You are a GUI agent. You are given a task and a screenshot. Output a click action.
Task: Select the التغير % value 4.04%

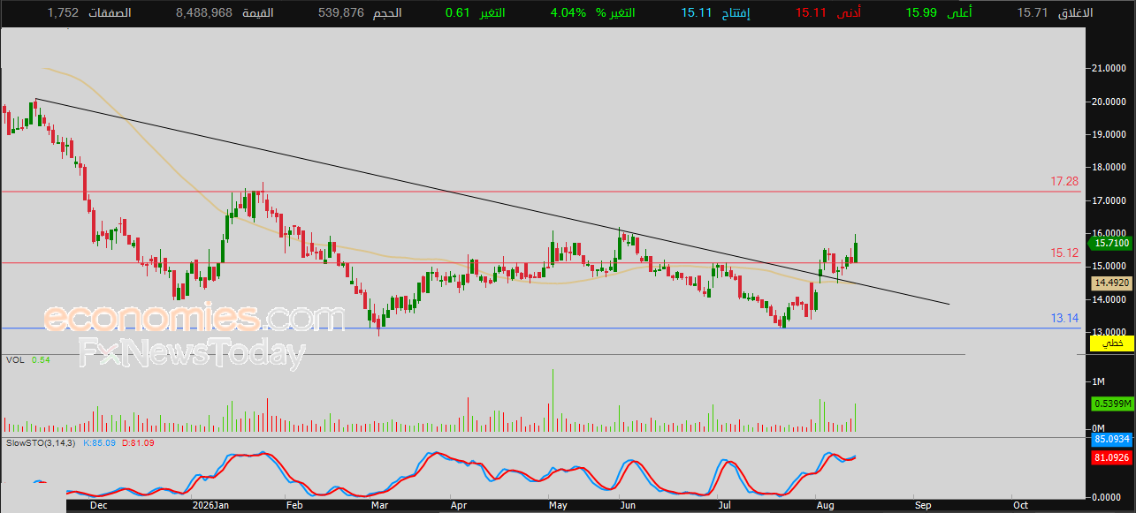click(568, 13)
